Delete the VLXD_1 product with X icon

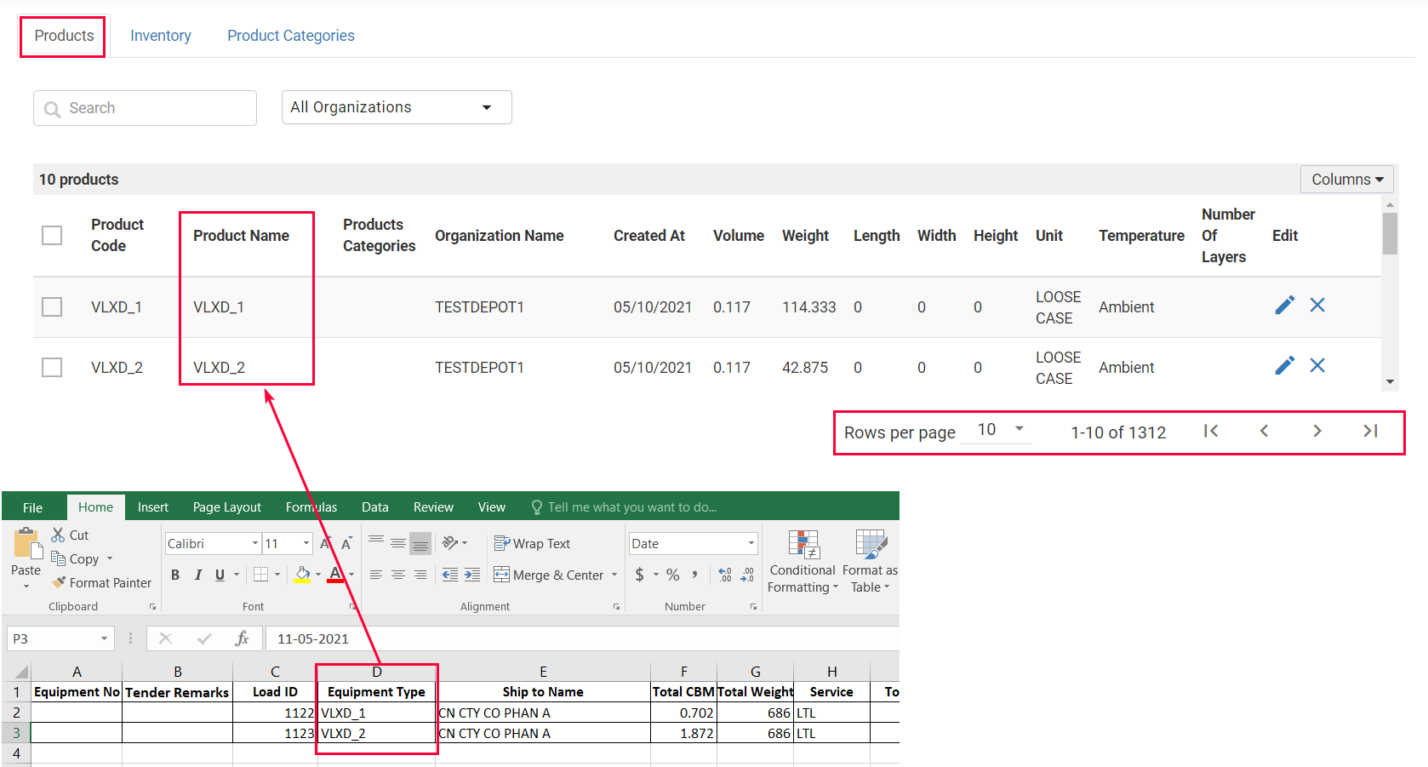(1317, 305)
